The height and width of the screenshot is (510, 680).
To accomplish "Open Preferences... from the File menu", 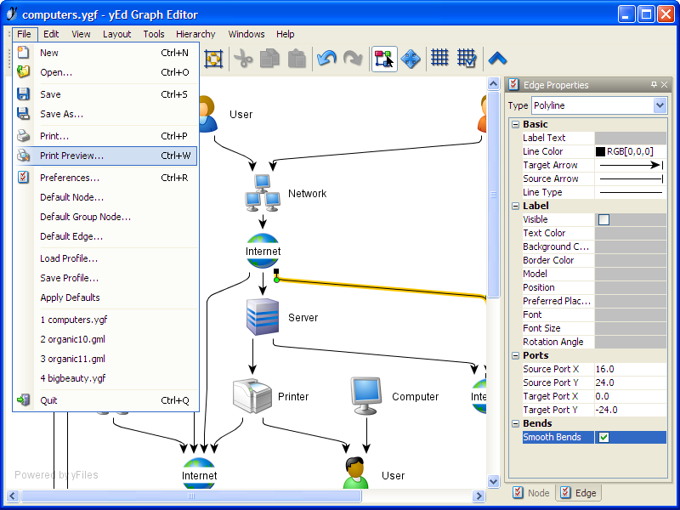I will pyautogui.click(x=105, y=178).
